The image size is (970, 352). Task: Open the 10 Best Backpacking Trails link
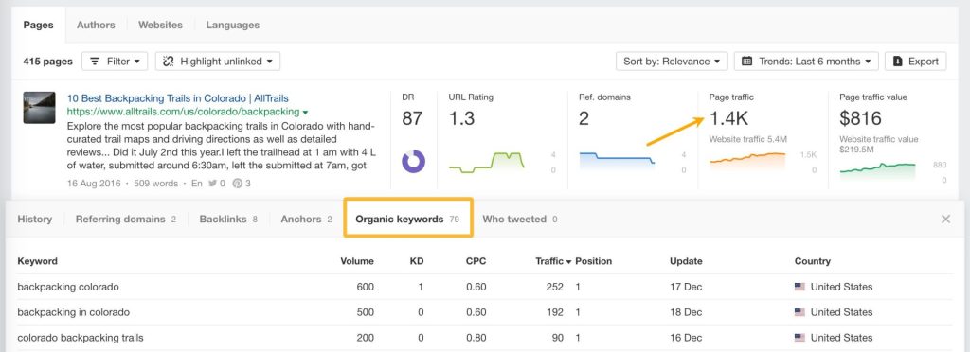coord(177,98)
